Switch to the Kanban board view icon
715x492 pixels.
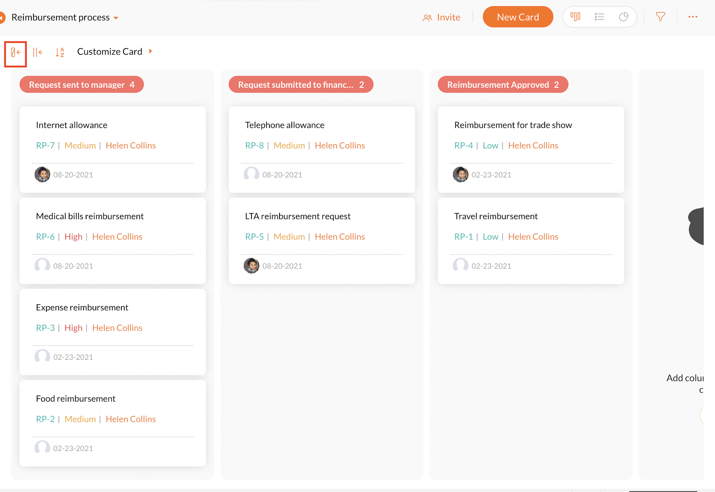(575, 17)
